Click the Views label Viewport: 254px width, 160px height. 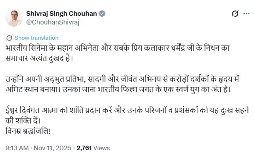coord(101,148)
